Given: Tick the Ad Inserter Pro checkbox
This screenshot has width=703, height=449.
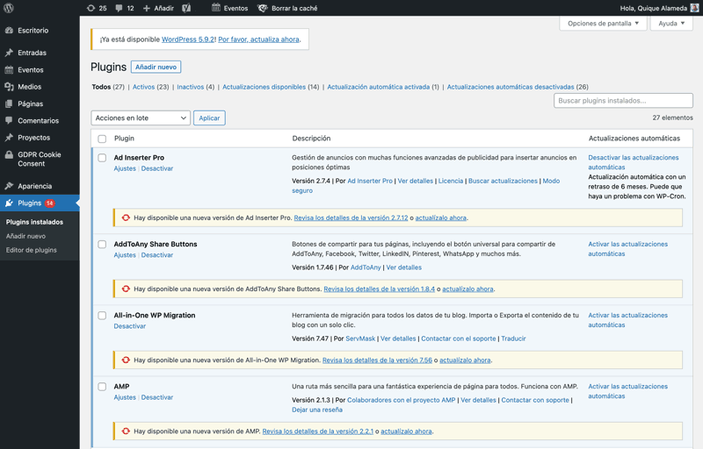Looking at the screenshot, I should tap(102, 158).
